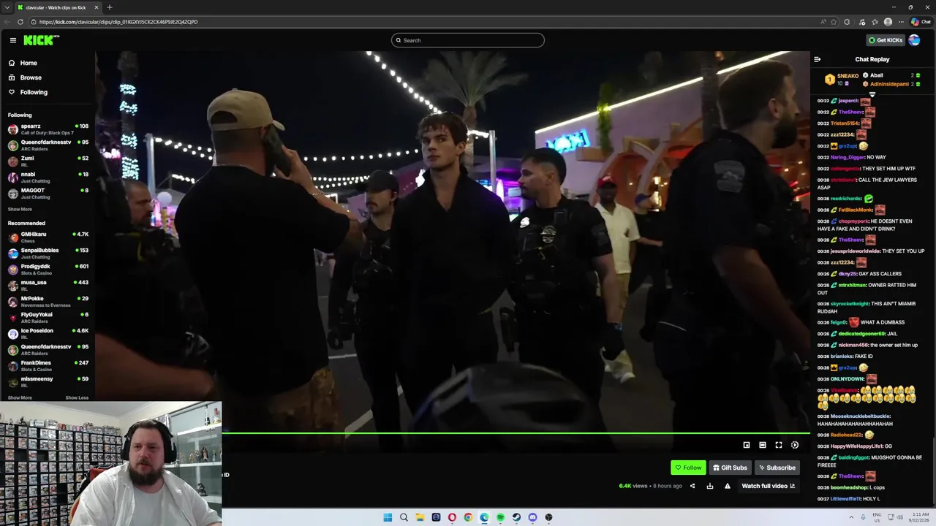
Task: Expand Show More under Recommended
Action: (x=20, y=398)
